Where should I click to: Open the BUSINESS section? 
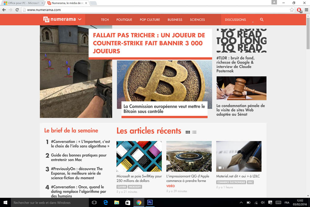pos(175,20)
